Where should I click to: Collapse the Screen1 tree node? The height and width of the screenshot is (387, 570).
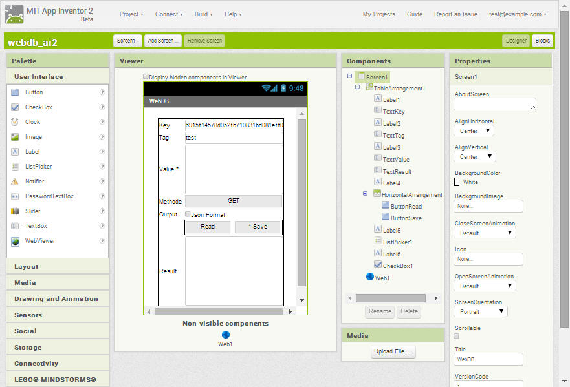pos(350,76)
